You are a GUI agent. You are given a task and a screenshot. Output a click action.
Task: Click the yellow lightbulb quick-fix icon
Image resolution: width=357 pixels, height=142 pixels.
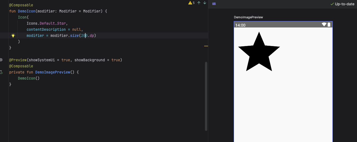point(13,35)
